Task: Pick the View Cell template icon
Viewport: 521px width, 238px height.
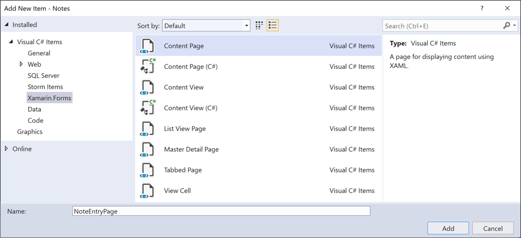Action: click(x=147, y=191)
